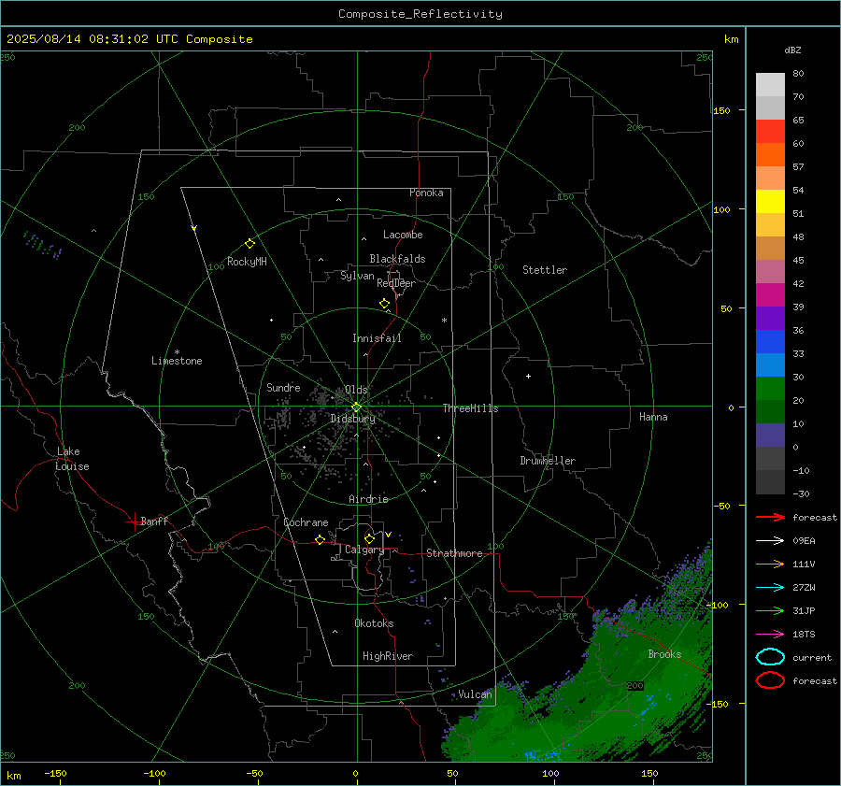
Task: Pick the green 31JP arrow legend icon
Action: point(770,610)
